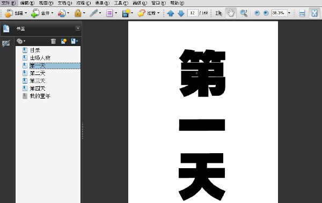Click the 第四天 bookmark page icon
Screen dimensions: 322x203
coord(25,88)
